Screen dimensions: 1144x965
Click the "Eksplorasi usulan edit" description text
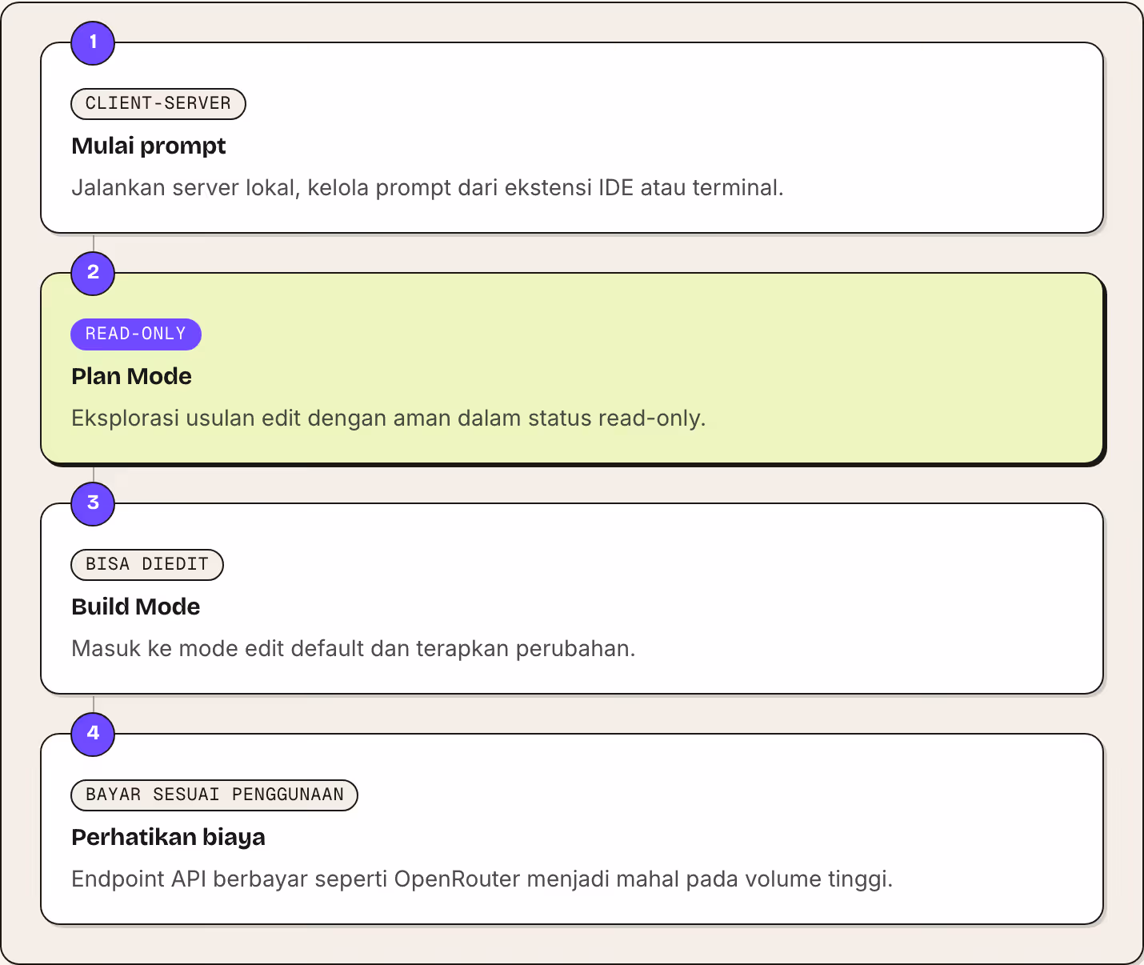coord(388,418)
